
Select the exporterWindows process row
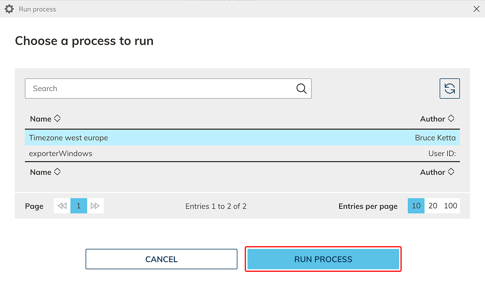pyautogui.click(x=61, y=154)
